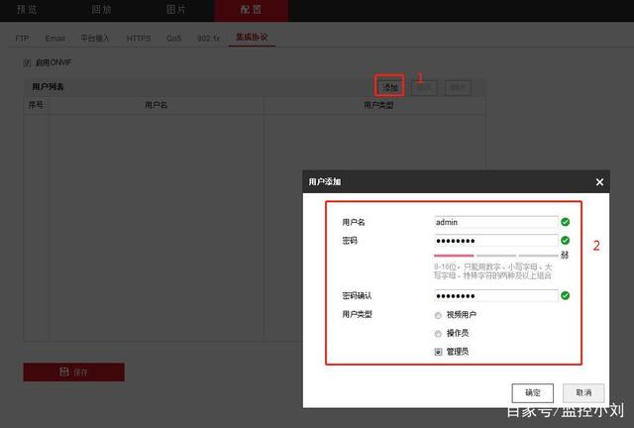Select the 操作员 radio button
The image size is (634, 428).
438,334
